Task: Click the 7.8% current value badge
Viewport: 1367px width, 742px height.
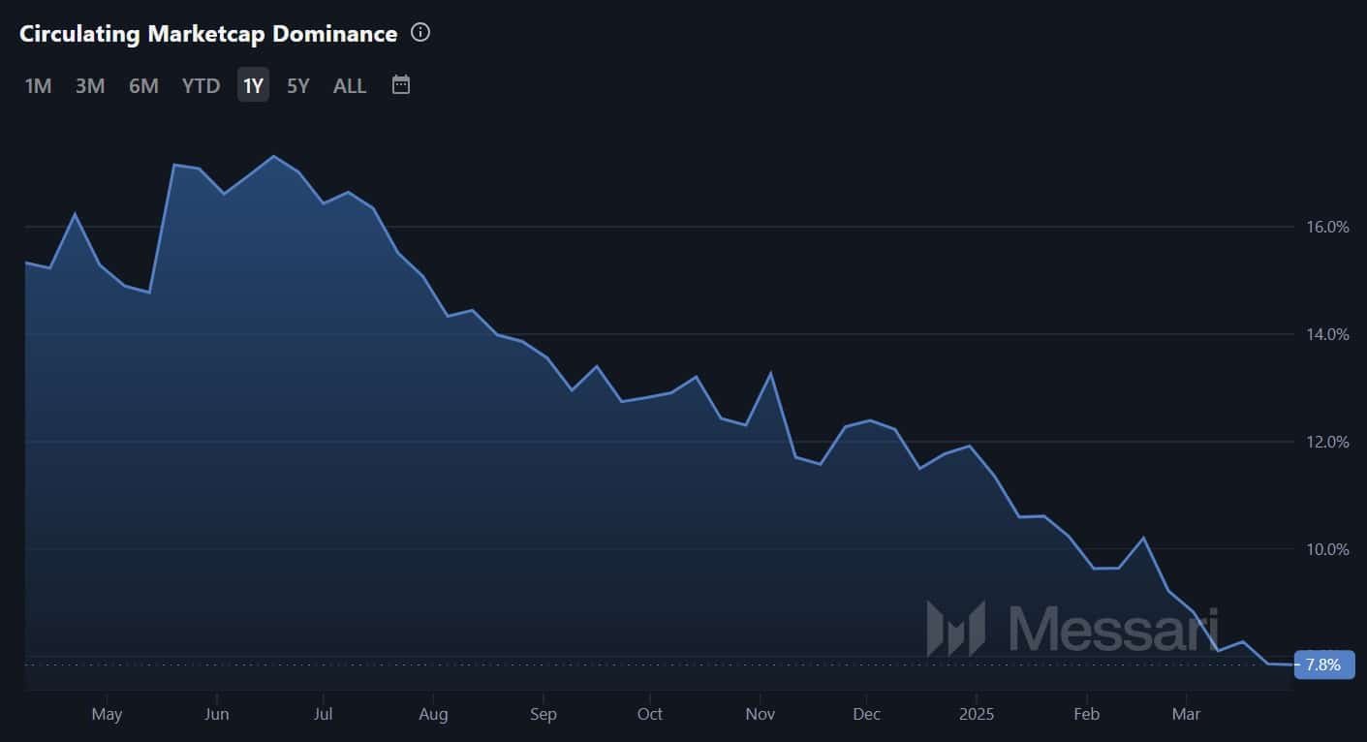Action: [x=1323, y=665]
